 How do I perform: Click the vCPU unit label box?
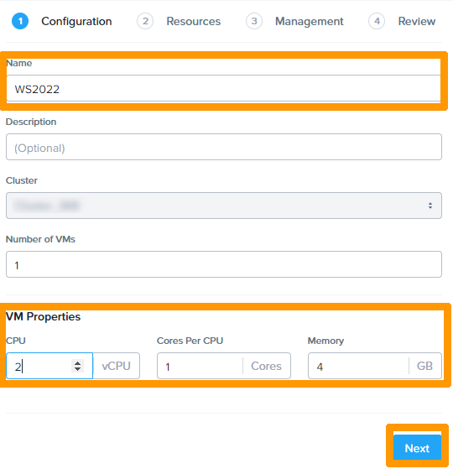click(x=117, y=366)
